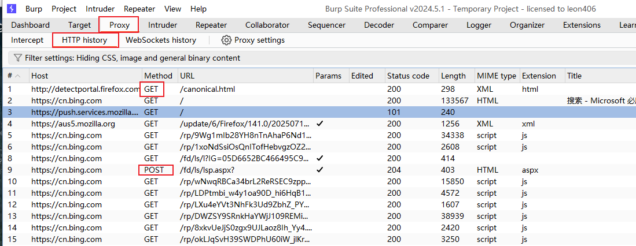Open the Burp menu
Image resolution: width=636 pixels, height=246 pixels.
[x=34, y=9]
